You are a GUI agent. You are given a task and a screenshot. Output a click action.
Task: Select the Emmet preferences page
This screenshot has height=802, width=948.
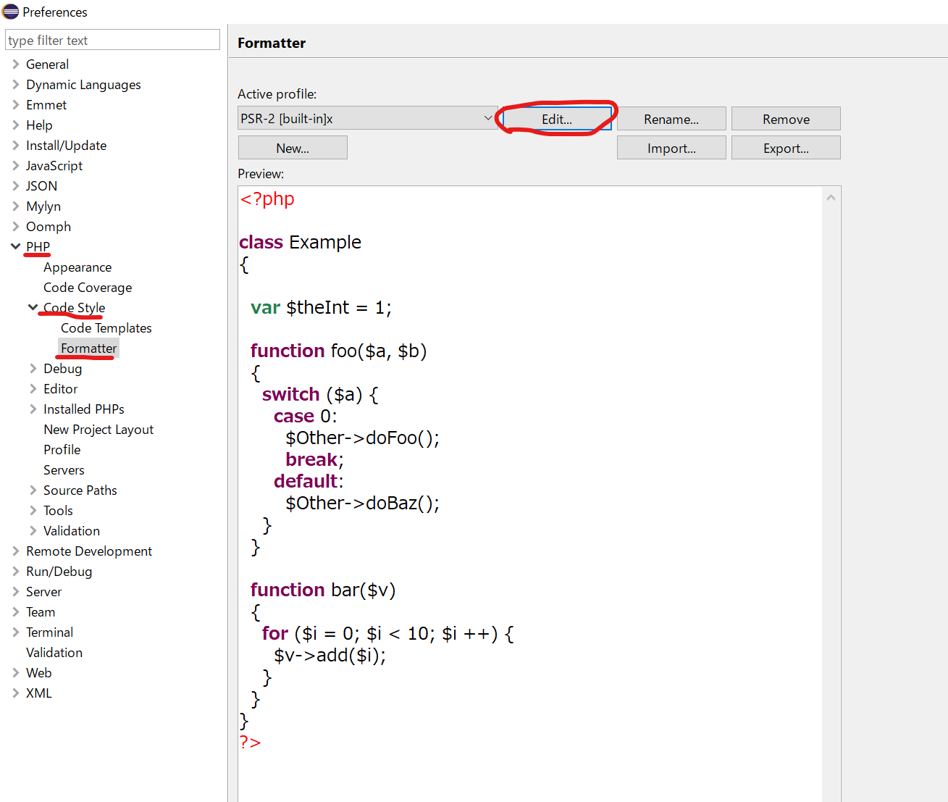tap(46, 105)
